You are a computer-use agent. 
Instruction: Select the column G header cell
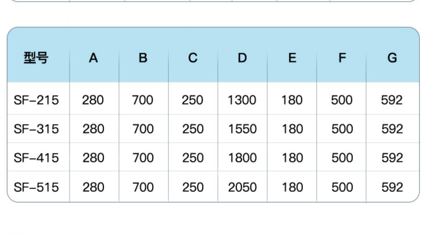click(x=392, y=58)
